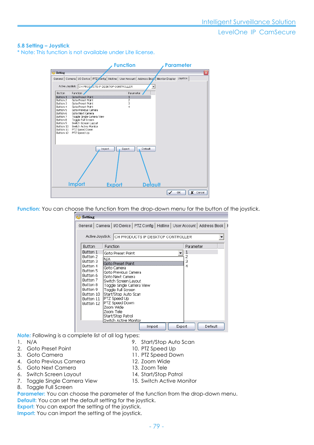
Task: Click Function column header above the open function list
Action: 143,246
